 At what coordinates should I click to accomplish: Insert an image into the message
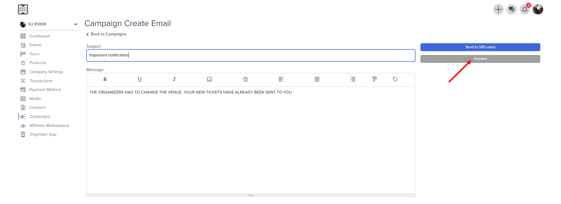coord(209,79)
